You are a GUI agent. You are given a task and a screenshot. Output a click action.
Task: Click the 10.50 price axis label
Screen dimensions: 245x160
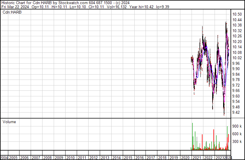(237, 14)
